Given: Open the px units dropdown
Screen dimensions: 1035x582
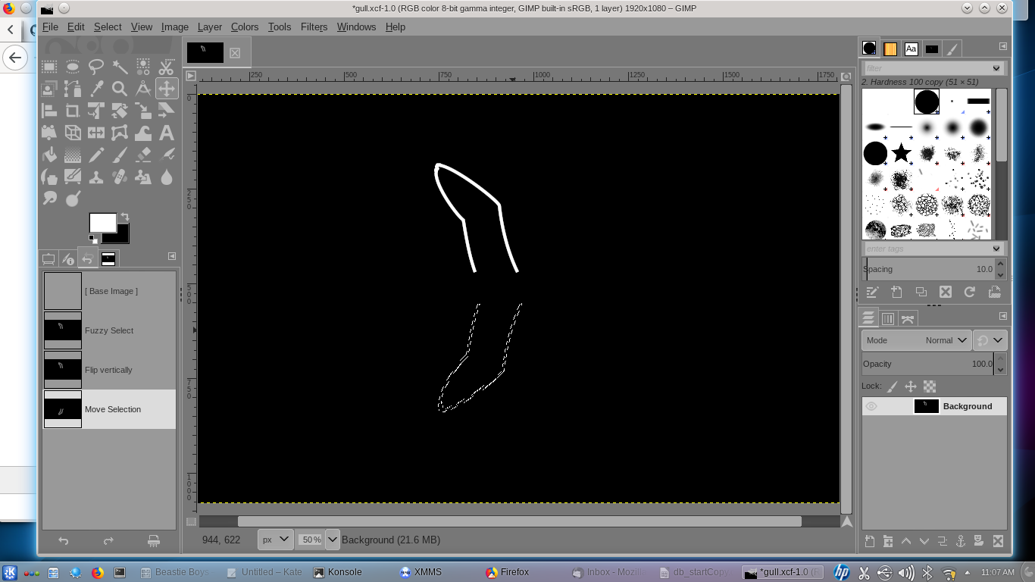Looking at the screenshot, I should [x=276, y=540].
